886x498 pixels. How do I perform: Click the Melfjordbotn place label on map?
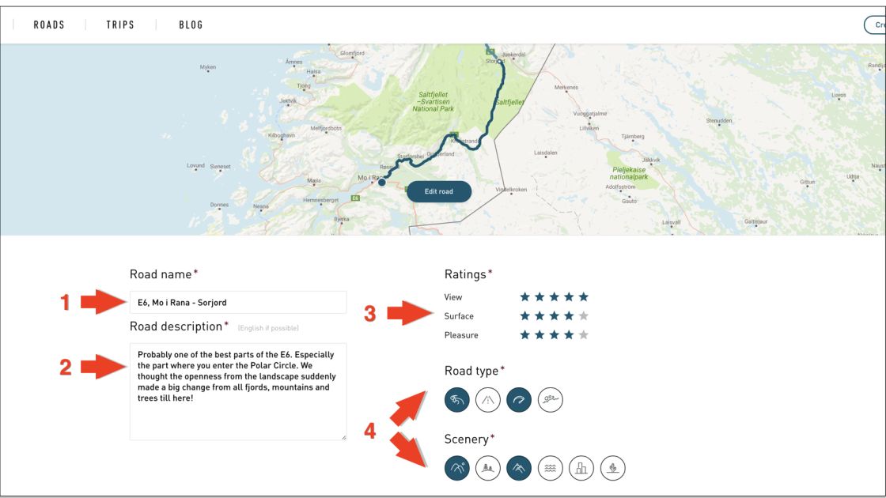325,128
